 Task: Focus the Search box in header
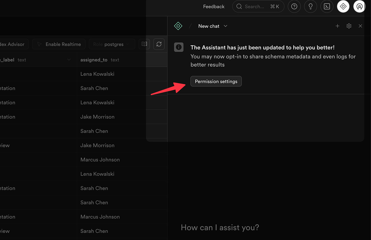[258, 6]
